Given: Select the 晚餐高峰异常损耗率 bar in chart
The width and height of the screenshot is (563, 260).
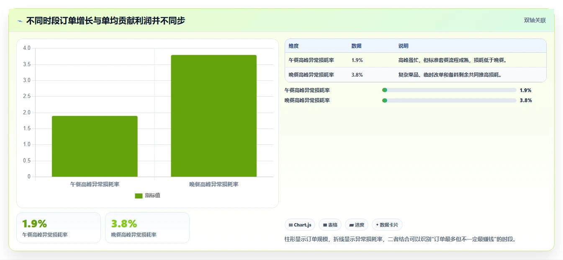Looking at the screenshot, I should [x=213, y=116].
